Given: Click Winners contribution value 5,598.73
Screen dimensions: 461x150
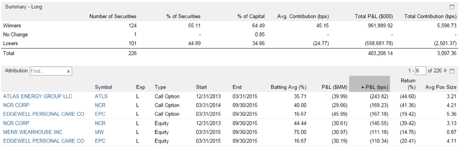Looking at the screenshot, I should coord(447,25).
